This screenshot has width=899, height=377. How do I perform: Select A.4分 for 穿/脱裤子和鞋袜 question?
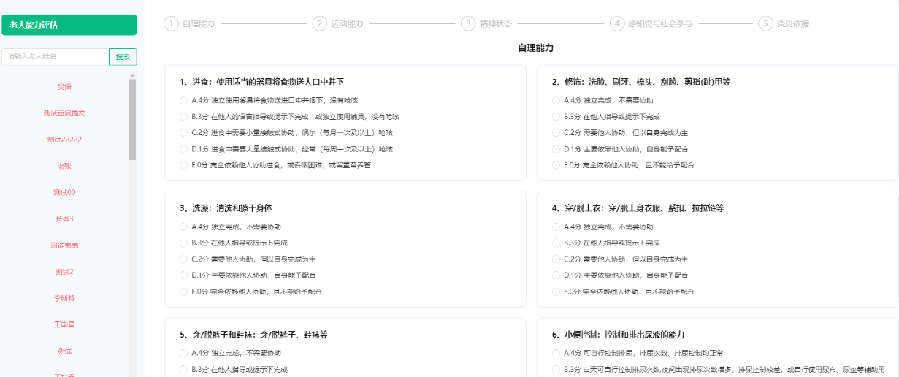(x=183, y=354)
